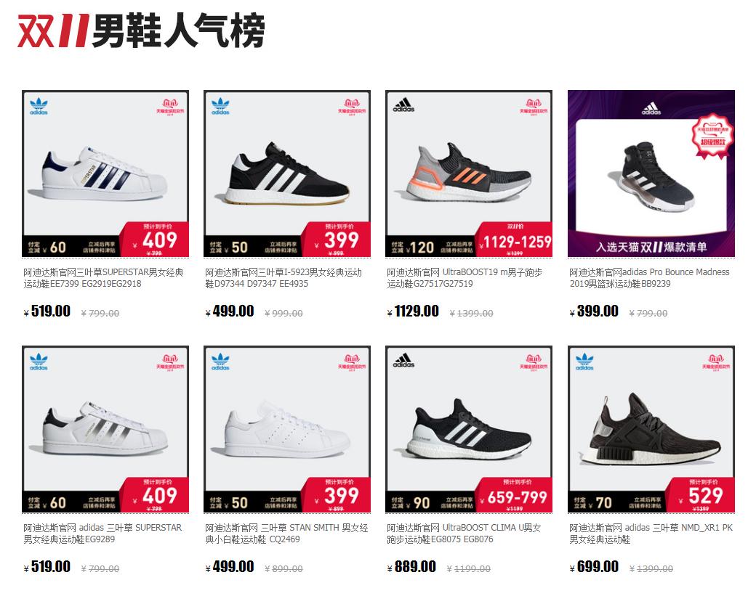
Task: Click the SUPERSTAR EG9289 product title link
Action: point(102,534)
